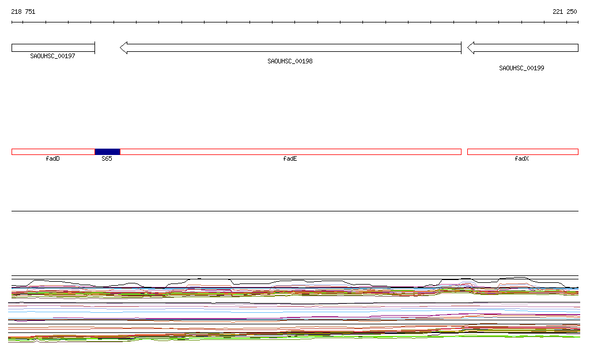590x352 pixels.
Task: Click the SAOUHSC_00197 gene arrow
Action: pyautogui.click(x=53, y=48)
